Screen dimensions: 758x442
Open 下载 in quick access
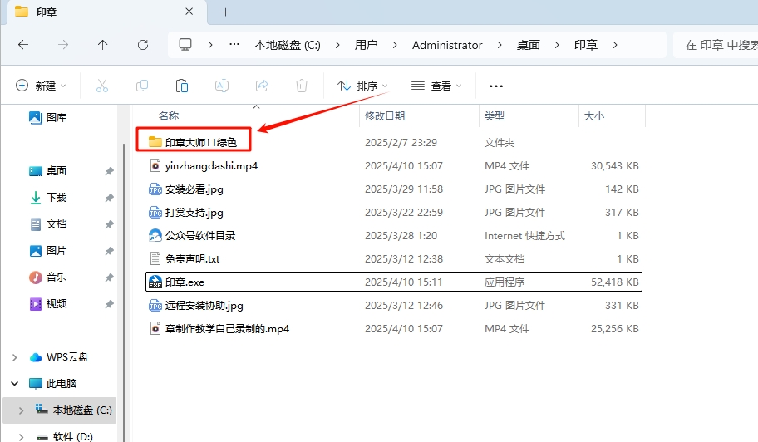click(48, 198)
